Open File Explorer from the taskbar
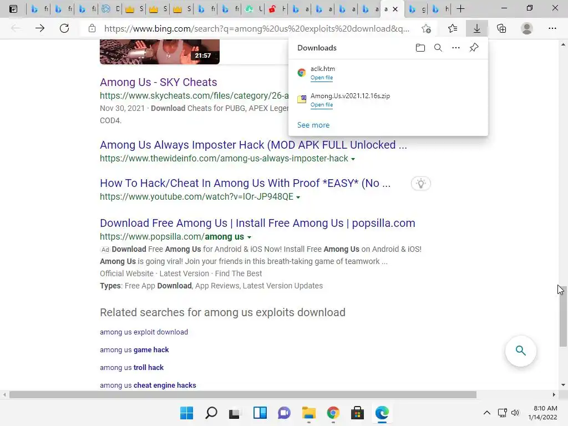This screenshot has width=568, height=426. point(308,413)
